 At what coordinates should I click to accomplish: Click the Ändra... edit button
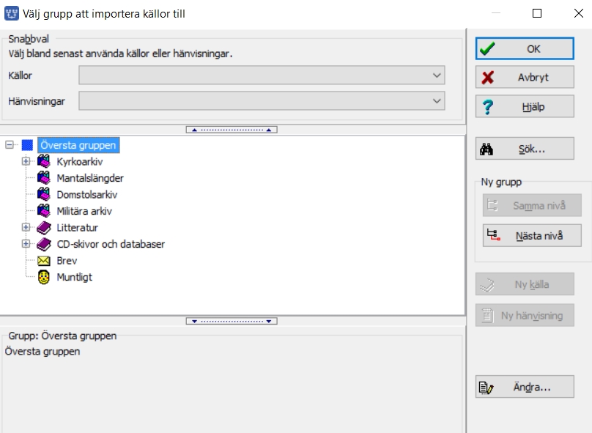tap(525, 387)
